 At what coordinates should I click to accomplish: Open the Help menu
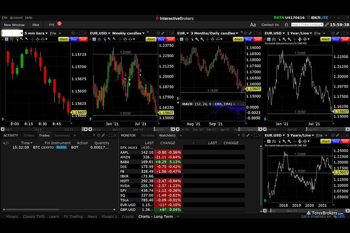click(x=28, y=17)
